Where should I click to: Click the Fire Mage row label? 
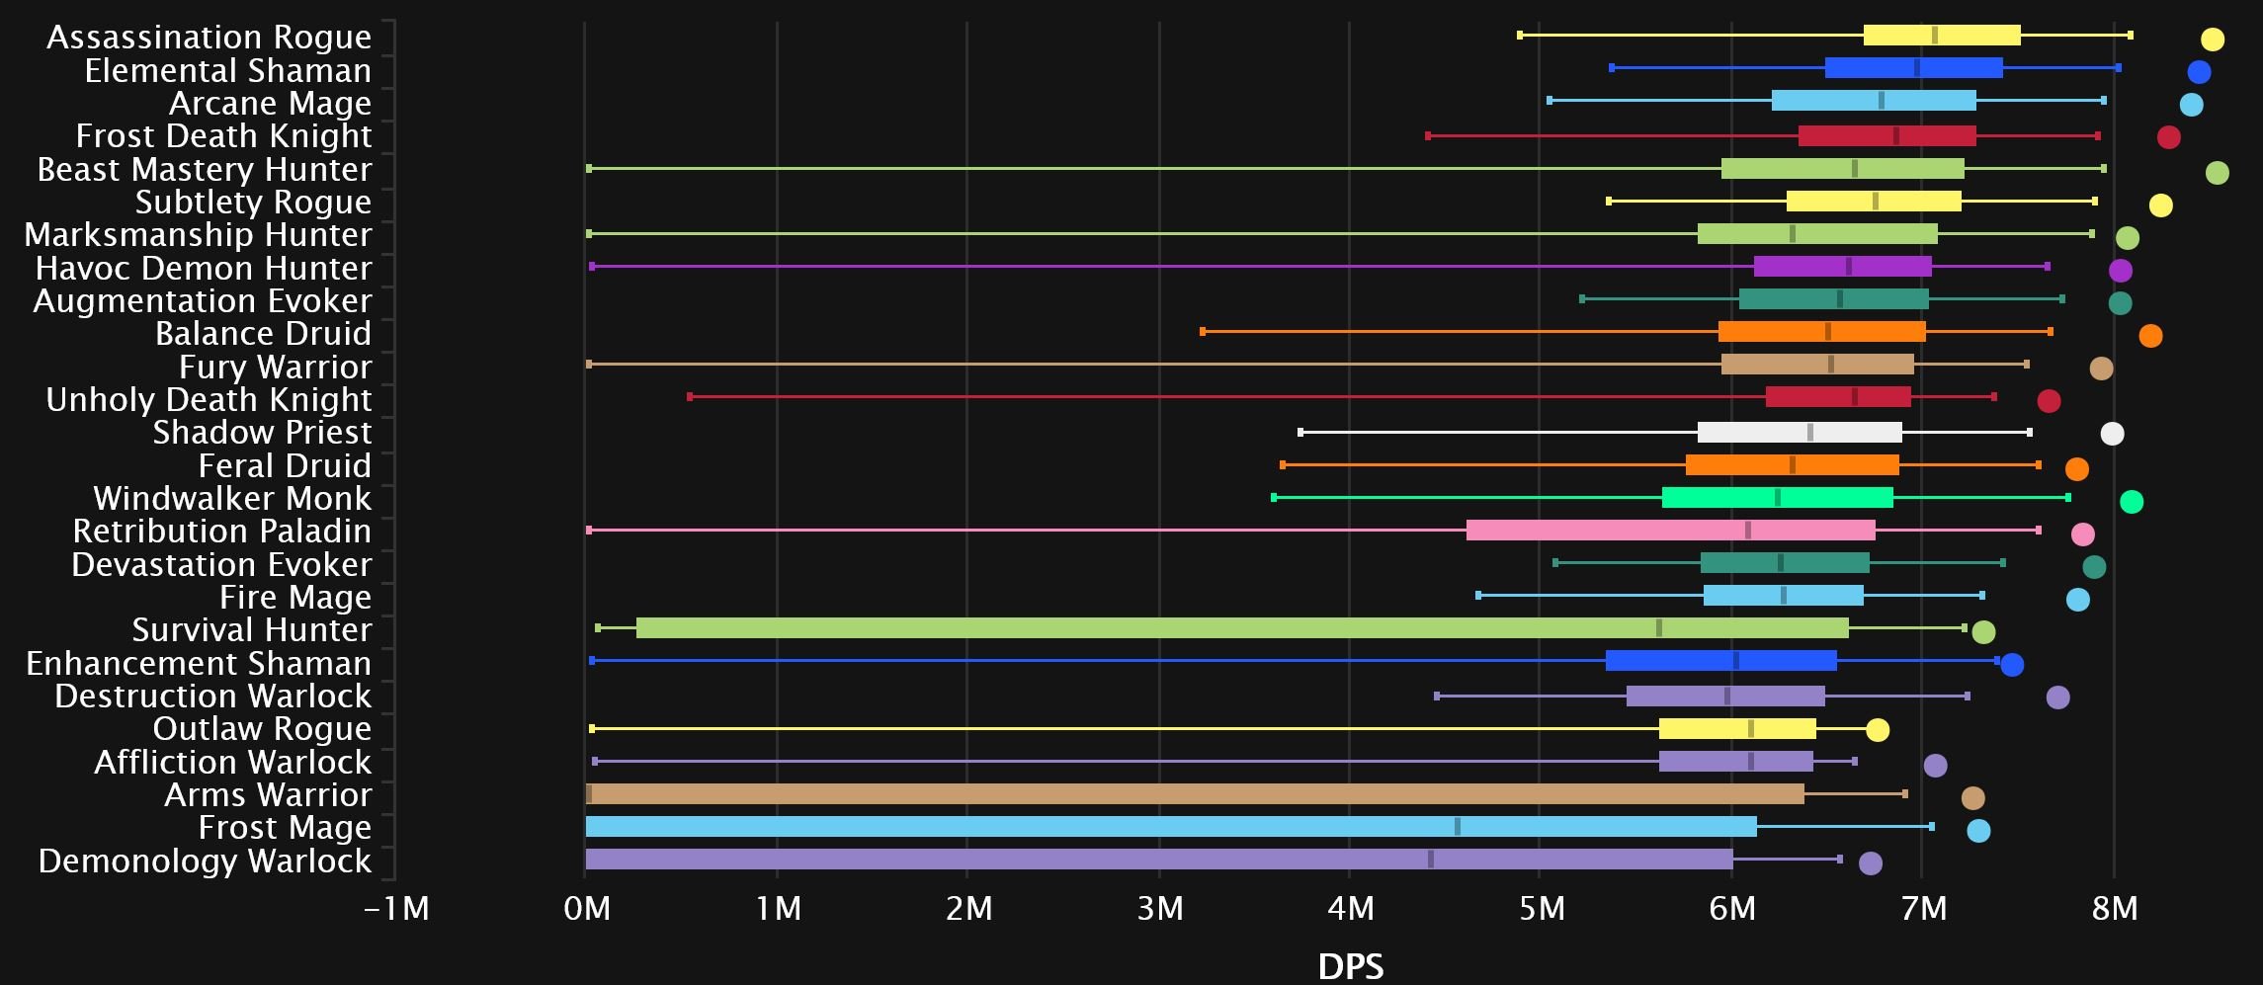294,598
